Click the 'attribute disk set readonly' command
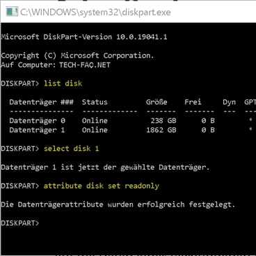Viewport: 256px width, 256px height. (102, 186)
